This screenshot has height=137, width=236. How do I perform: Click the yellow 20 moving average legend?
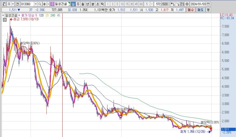tap(47, 15)
